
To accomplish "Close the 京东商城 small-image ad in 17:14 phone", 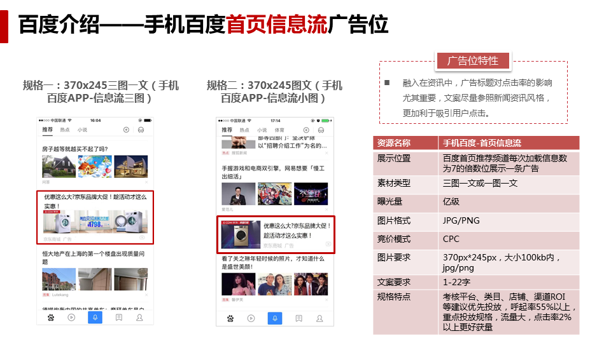I will pos(328,244).
